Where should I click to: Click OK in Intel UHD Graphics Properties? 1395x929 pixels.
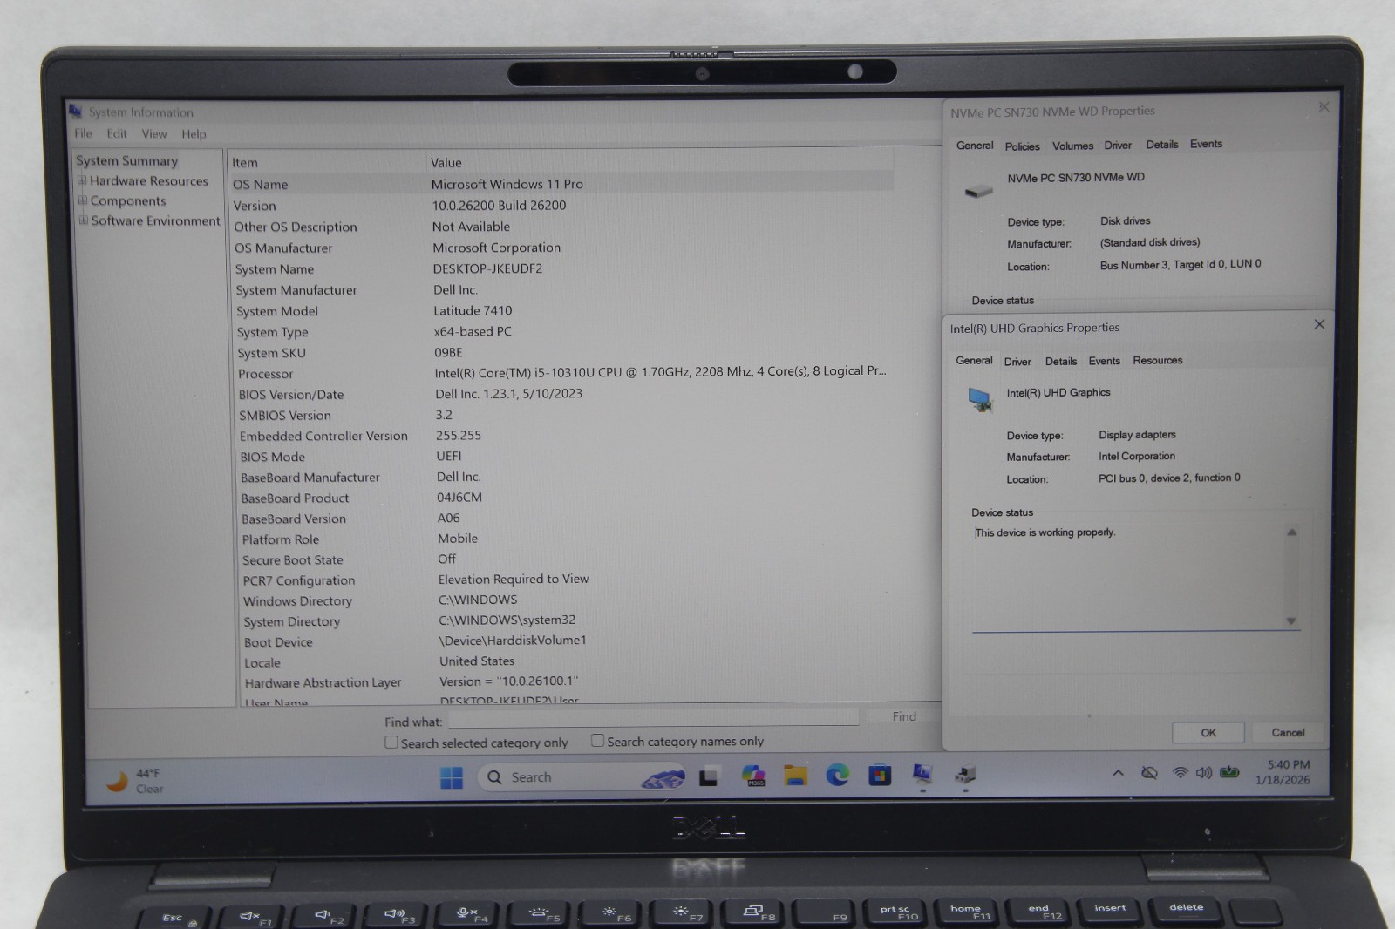click(x=1208, y=733)
